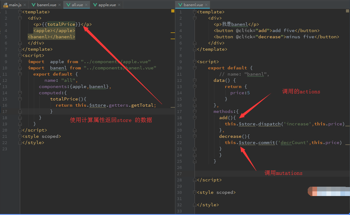
Task: Click the "../components/apple.vue" import path
Action: 116,62
